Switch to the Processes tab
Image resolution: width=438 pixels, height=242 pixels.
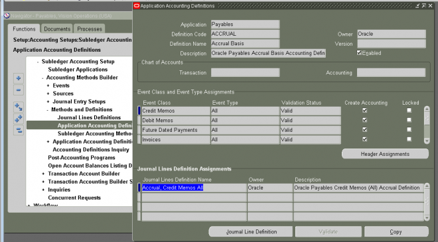90,29
